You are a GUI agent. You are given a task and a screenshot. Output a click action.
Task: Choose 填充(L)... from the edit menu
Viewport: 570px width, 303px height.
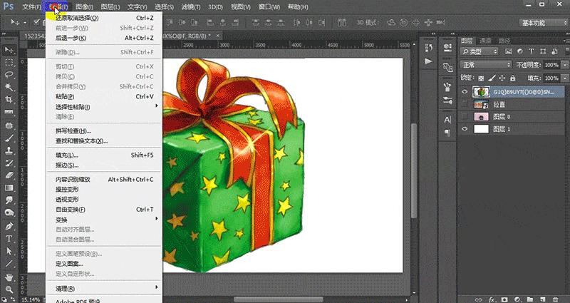[x=104, y=155]
